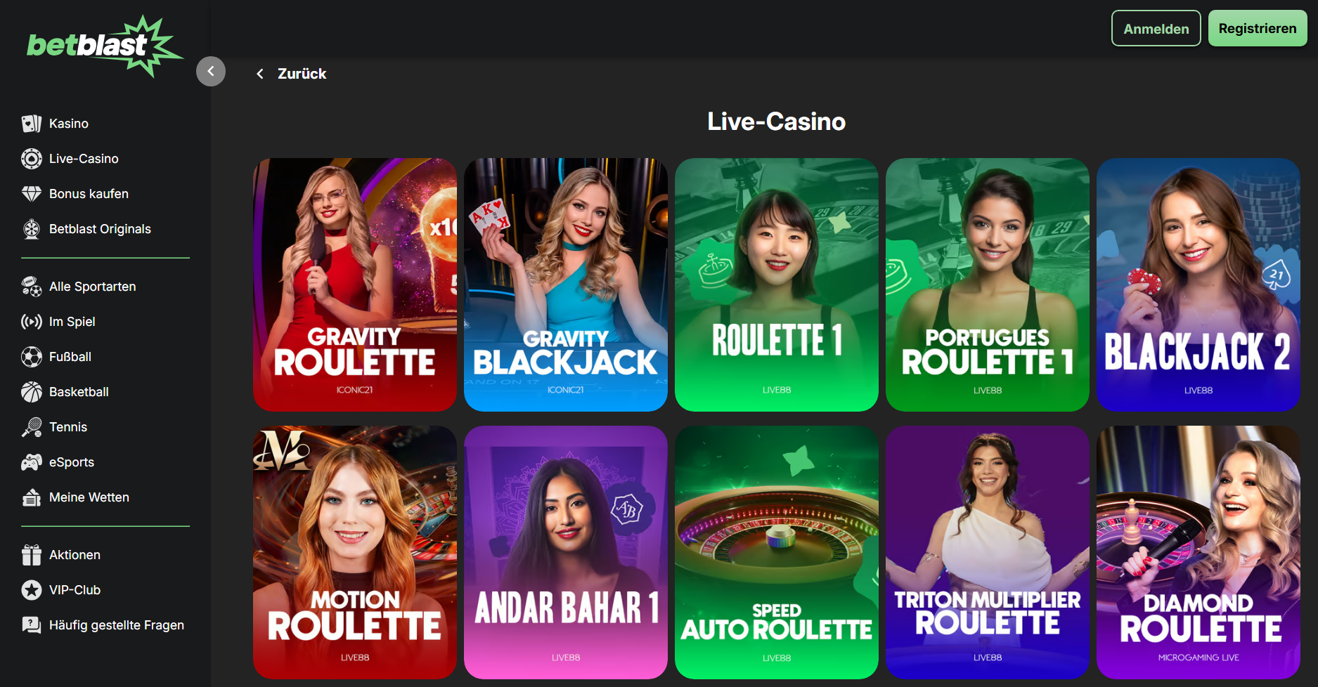
Task: Click the Anmelden button
Action: click(1156, 28)
